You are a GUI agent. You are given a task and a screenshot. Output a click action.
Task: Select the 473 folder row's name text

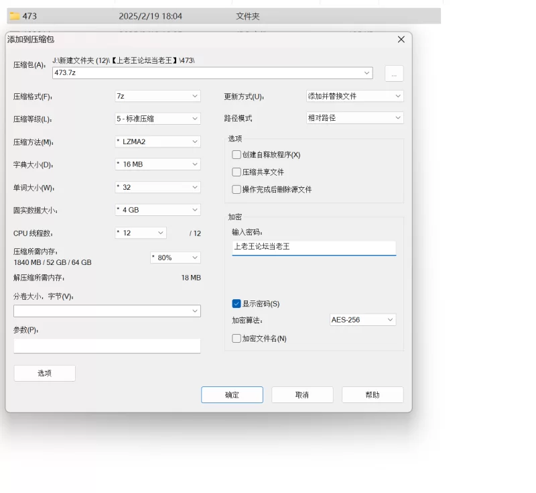click(29, 16)
